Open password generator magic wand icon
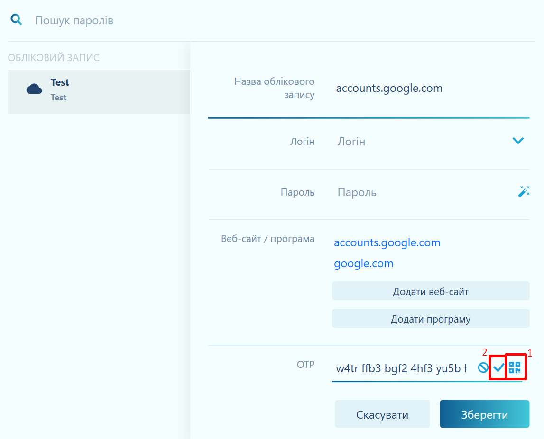The width and height of the screenshot is (544, 439). (524, 191)
